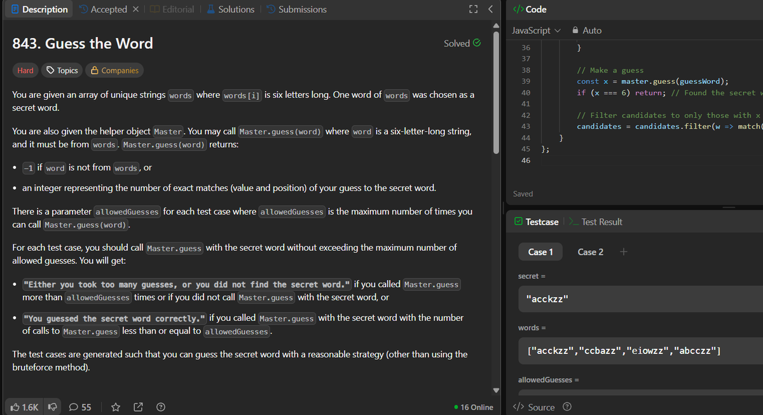The image size is (763, 415).
Task: Open the Editorial tab
Action: click(172, 9)
